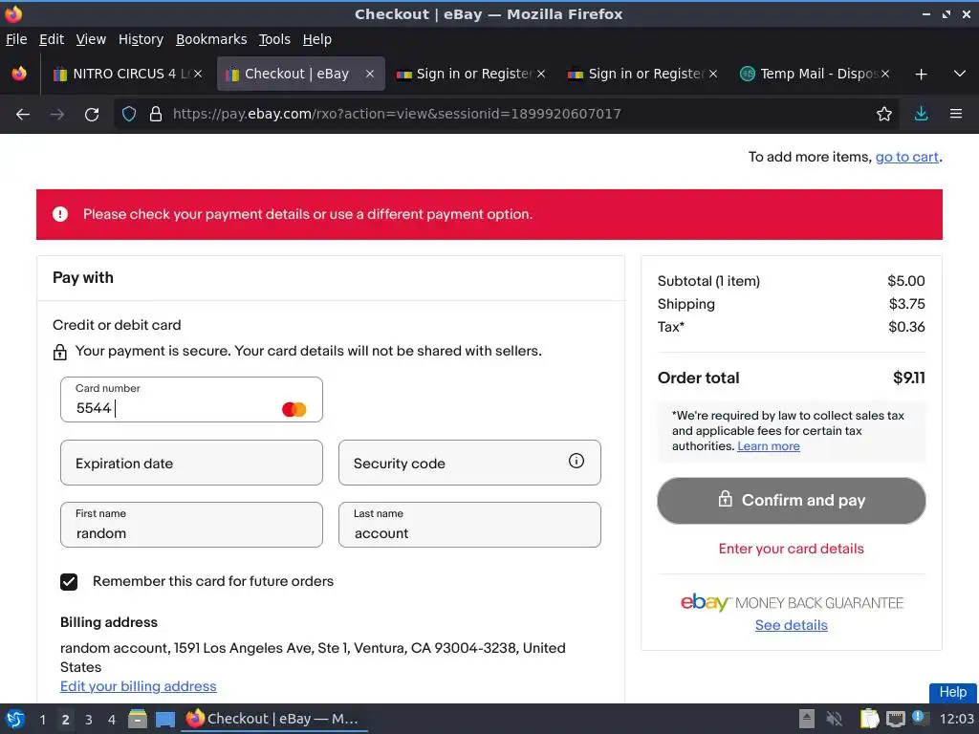The width and height of the screenshot is (979, 734).
Task: Click the Security code field
Action: click(469, 463)
